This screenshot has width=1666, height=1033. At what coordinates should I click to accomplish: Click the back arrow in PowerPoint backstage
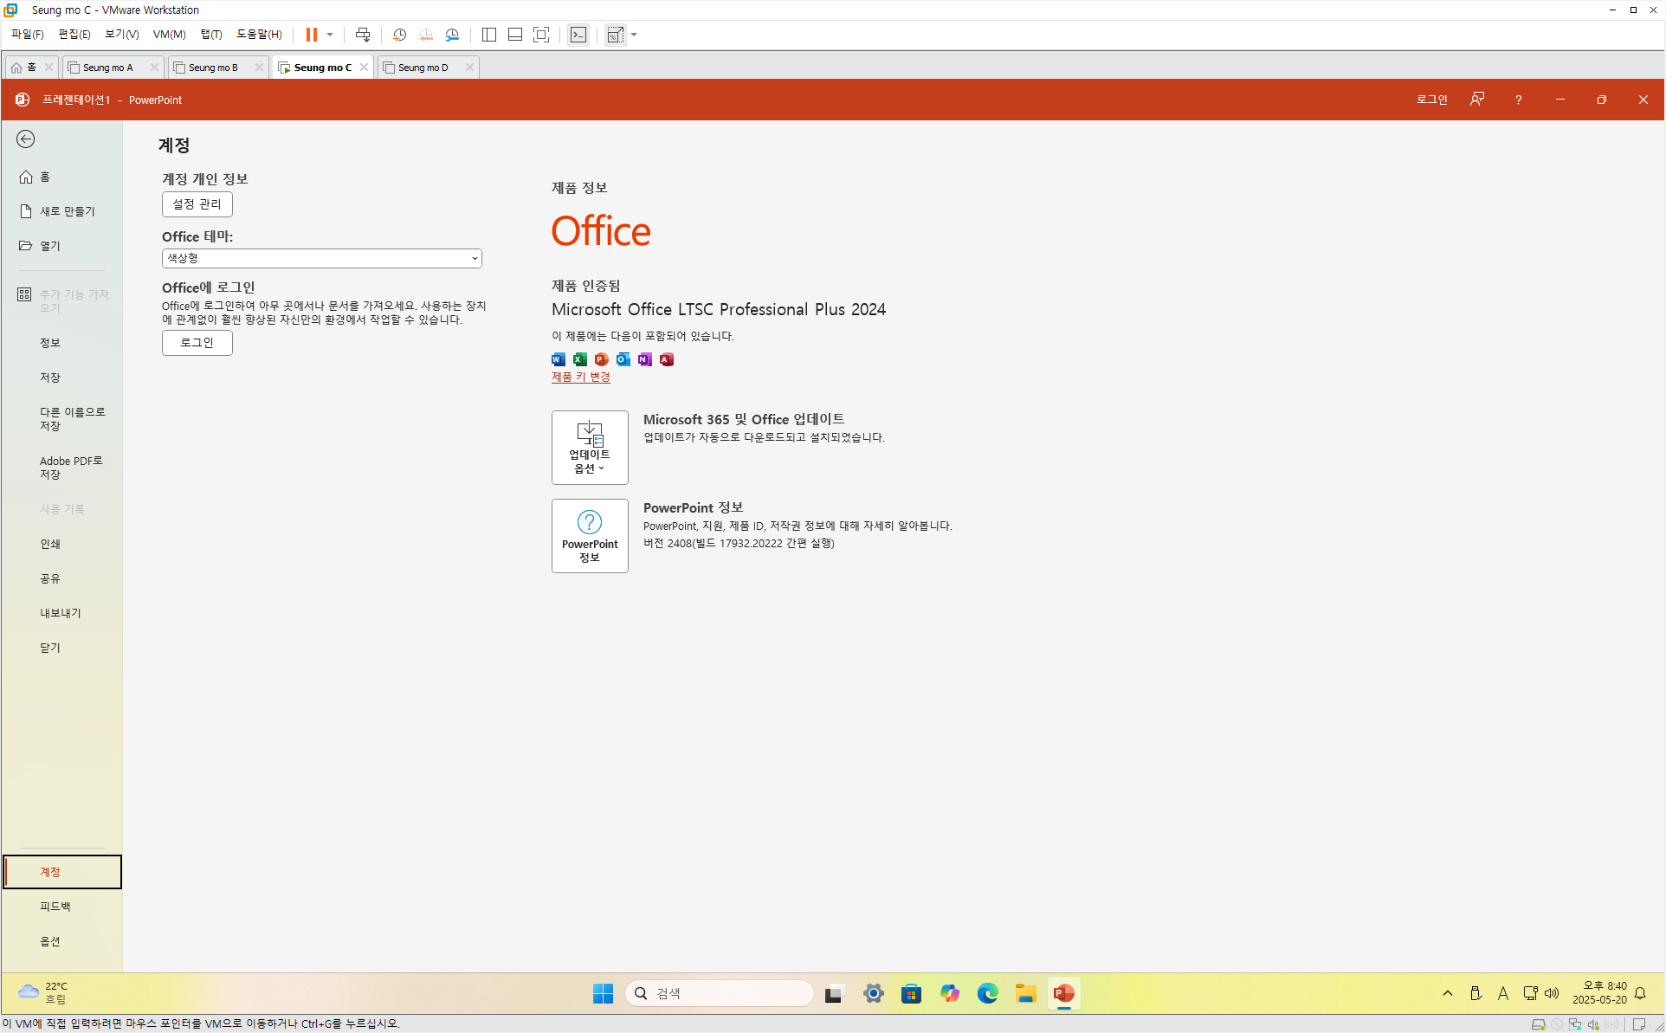click(x=26, y=139)
